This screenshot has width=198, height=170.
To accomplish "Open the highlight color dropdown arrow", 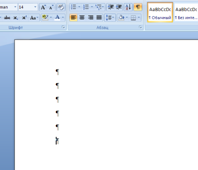I will (x=51, y=18).
